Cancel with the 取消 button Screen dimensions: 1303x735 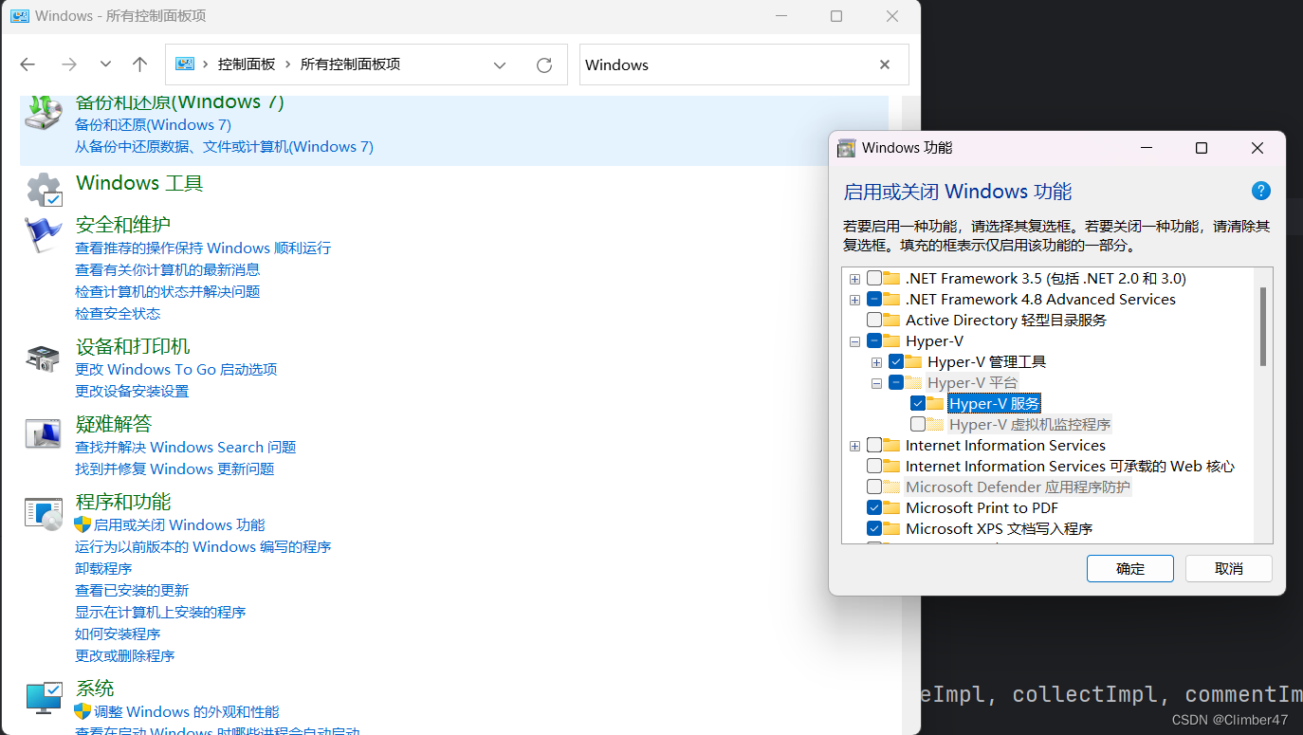coord(1229,569)
